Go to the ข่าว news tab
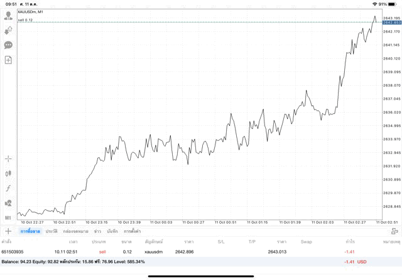Screen dimensions: 402x280 pyautogui.click(x=97, y=231)
